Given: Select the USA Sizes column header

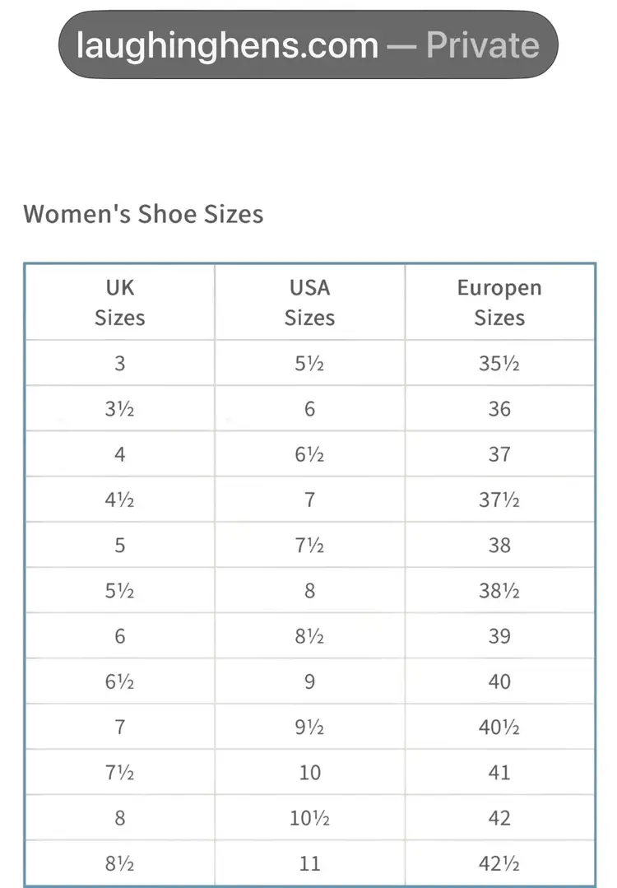Looking at the screenshot, I should [x=309, y=303].
